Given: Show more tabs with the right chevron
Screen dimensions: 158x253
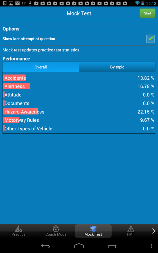Looking at the screenshot, I should (154, 231).
